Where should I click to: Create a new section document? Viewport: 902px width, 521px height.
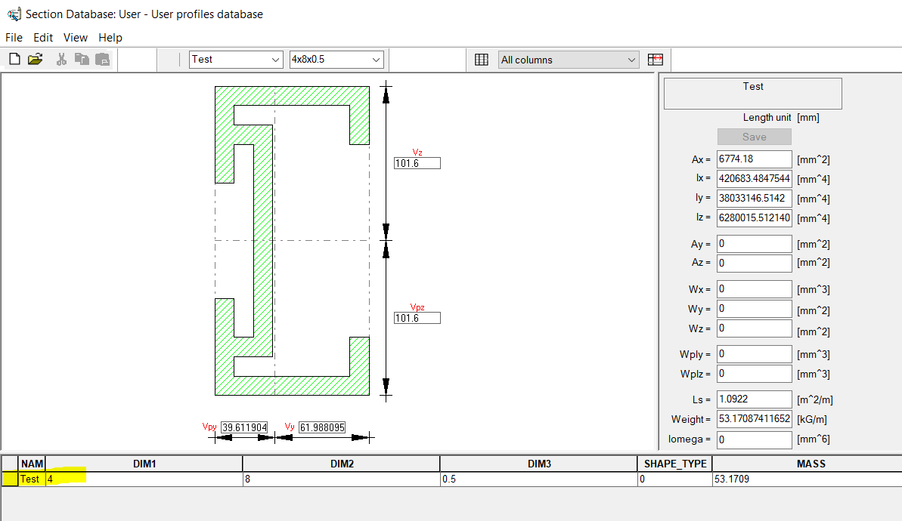[14, 59]
